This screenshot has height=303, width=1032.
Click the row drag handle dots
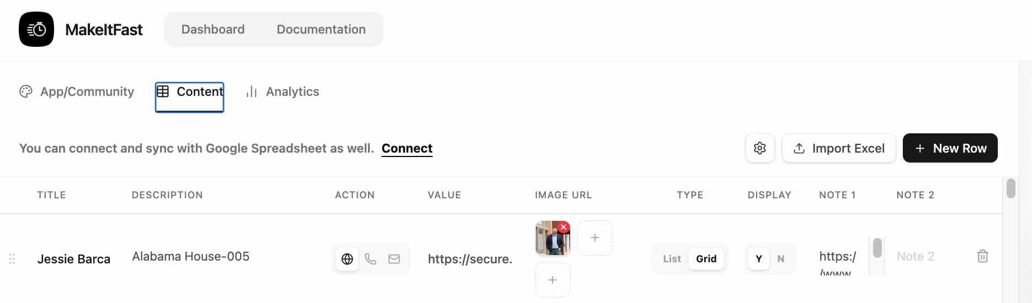(12, 259)
